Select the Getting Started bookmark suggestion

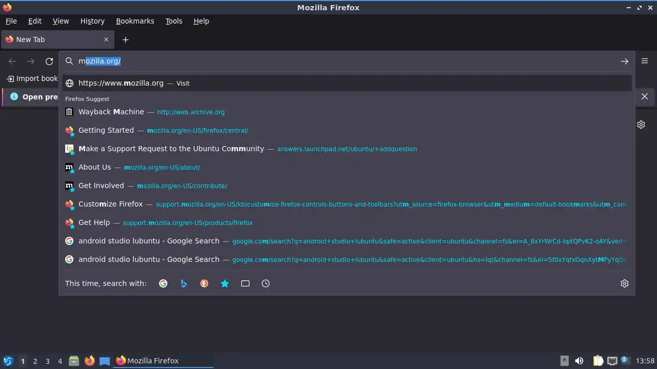click(347, 130)
